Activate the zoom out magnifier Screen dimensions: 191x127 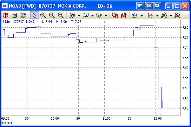coord(60,15)
